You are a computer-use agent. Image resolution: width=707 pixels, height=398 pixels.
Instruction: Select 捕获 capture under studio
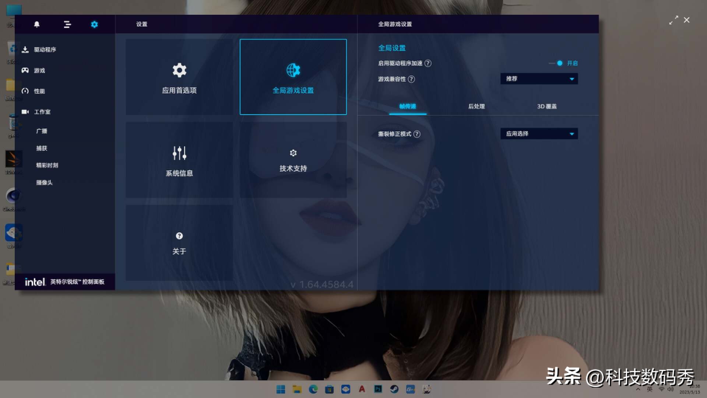[42, 148]
